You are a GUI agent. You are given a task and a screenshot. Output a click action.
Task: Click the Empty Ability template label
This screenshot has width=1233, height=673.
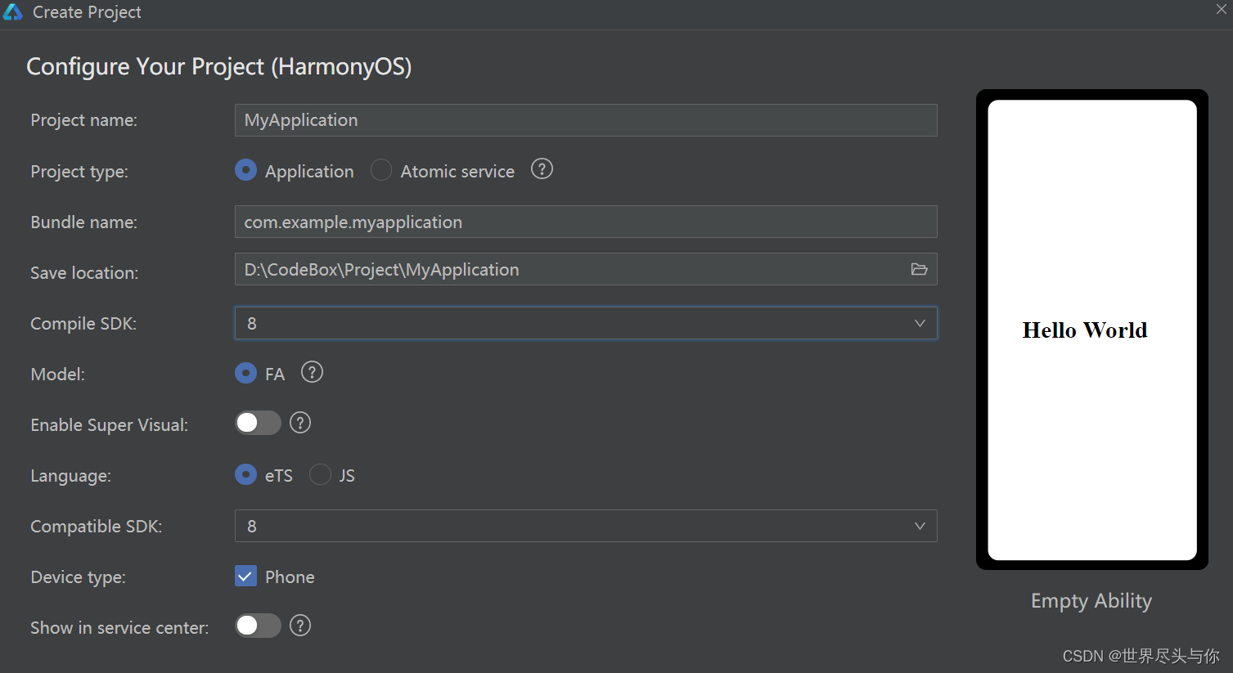pyautogui.click(x=1091, y=601)
